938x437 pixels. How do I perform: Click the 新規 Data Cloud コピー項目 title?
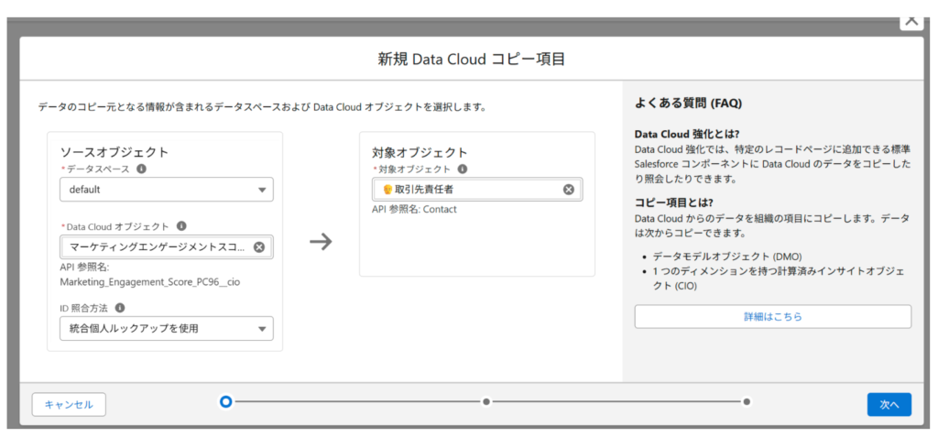click(x=472, y=59)
